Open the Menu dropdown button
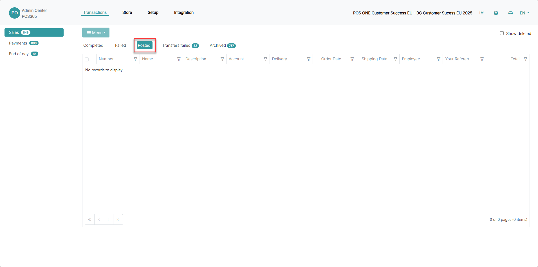538x267 pixels. [96, 33]
